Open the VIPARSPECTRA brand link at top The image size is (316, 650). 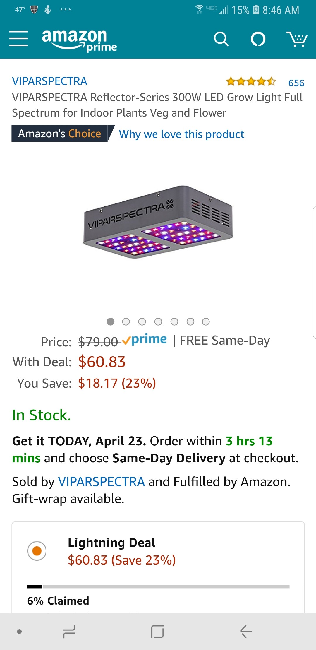49,81
